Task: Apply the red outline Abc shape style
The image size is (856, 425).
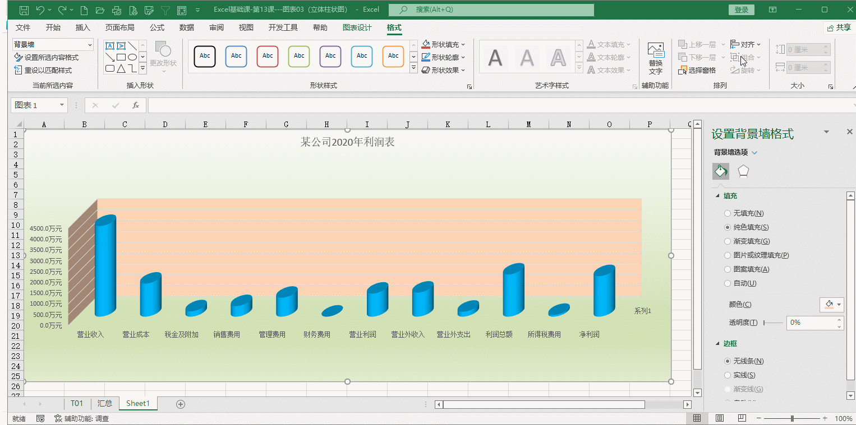Action: 268,56
